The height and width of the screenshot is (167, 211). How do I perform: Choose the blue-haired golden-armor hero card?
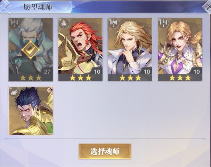click(x=31, y=111)
